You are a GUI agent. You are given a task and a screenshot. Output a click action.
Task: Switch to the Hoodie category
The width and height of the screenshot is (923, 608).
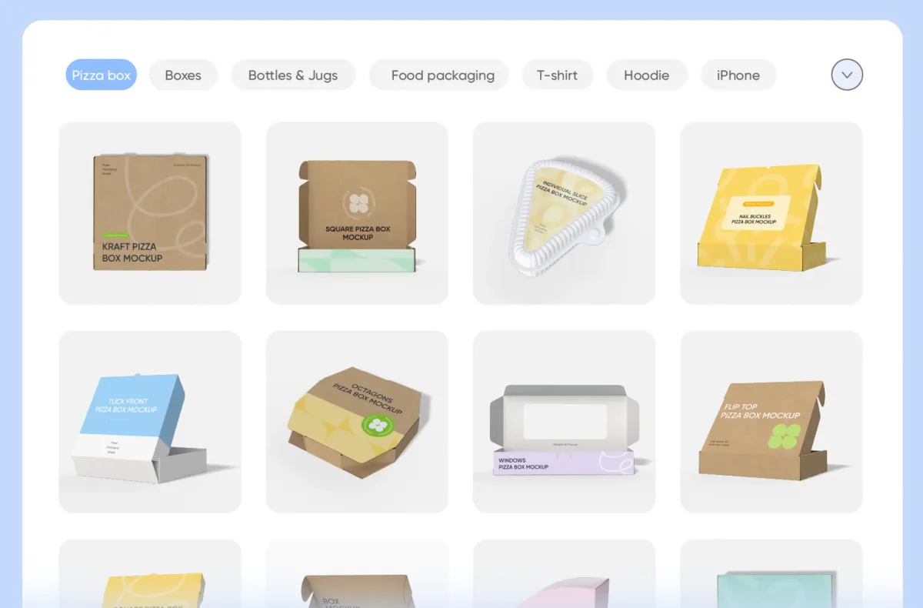(646, 75)
